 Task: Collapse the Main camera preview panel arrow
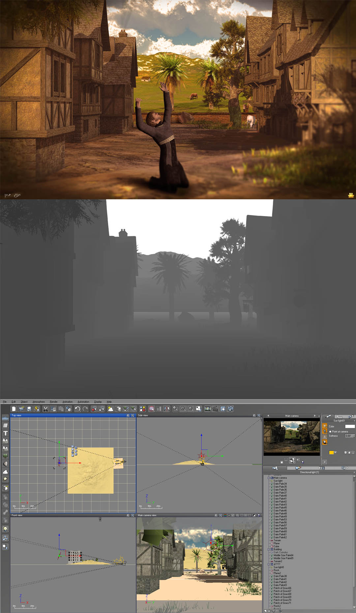tap(319, 416)
